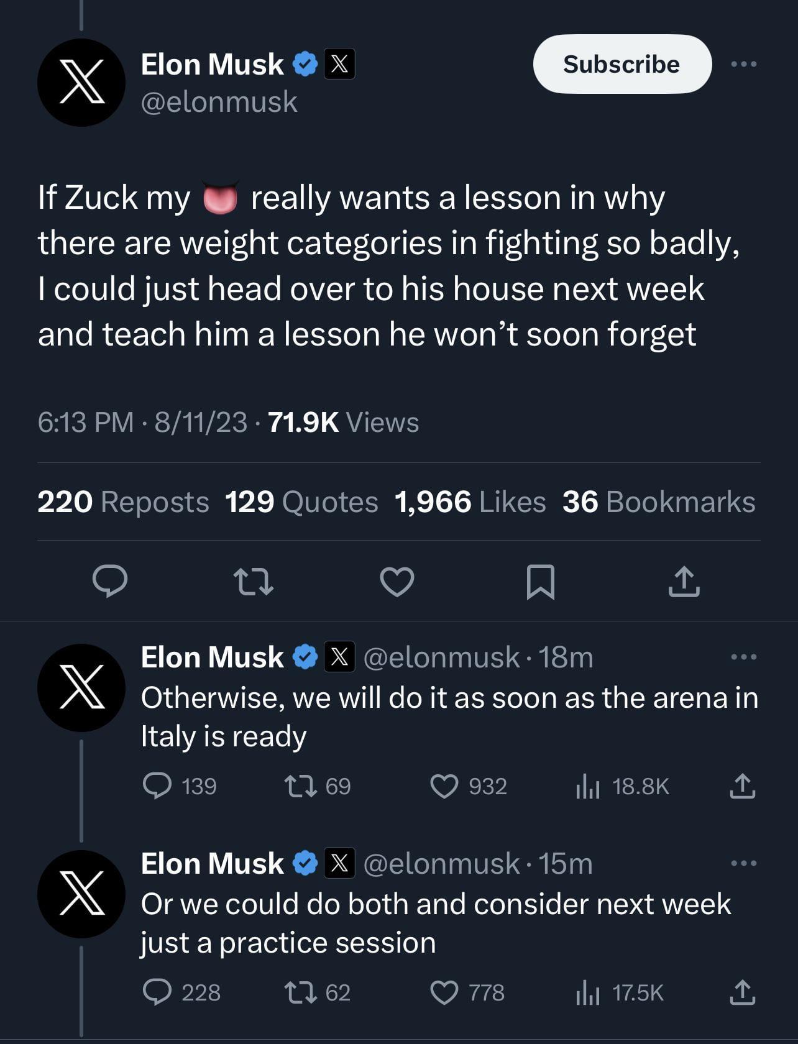Reply to the practice session post
The width and height of the screenshot is (798, 1044).
(157, 992)
